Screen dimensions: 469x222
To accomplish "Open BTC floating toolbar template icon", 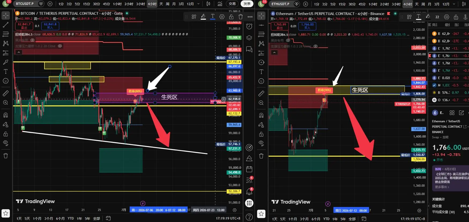I will coord(194,17).
